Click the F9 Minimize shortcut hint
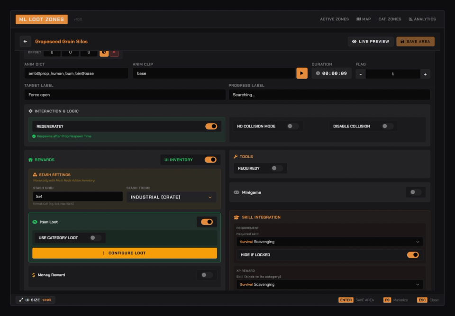The image size is (455, 316). pos(395,300)
